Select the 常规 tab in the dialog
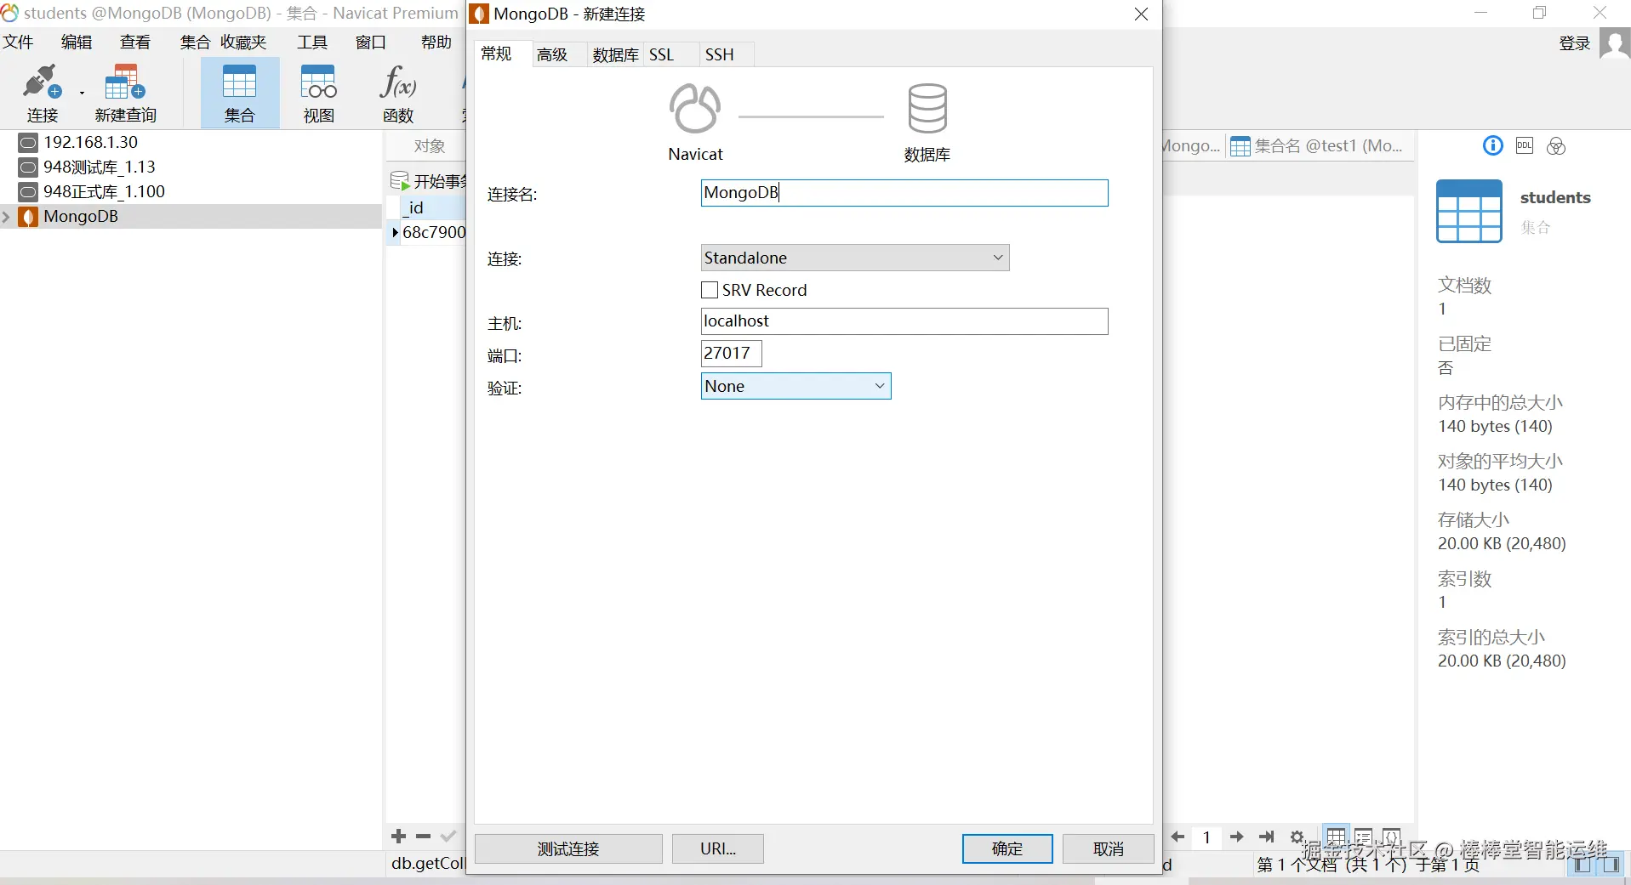 coord(496,54)
